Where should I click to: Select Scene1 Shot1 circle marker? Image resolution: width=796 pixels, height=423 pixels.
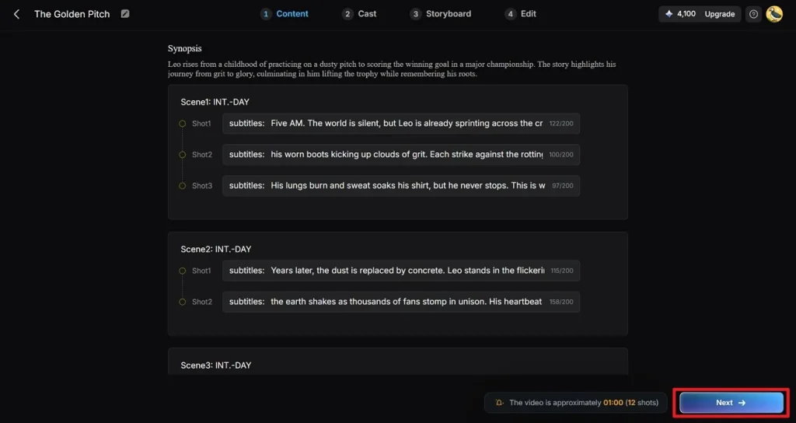pyautogui.click(x=182, y=124)
